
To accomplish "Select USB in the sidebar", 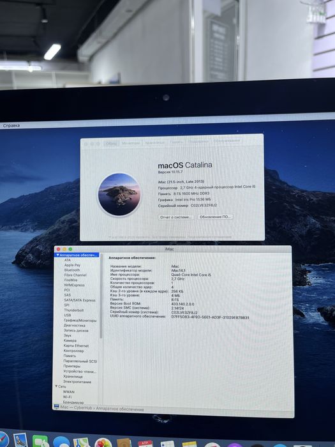I will coord(68,315).
